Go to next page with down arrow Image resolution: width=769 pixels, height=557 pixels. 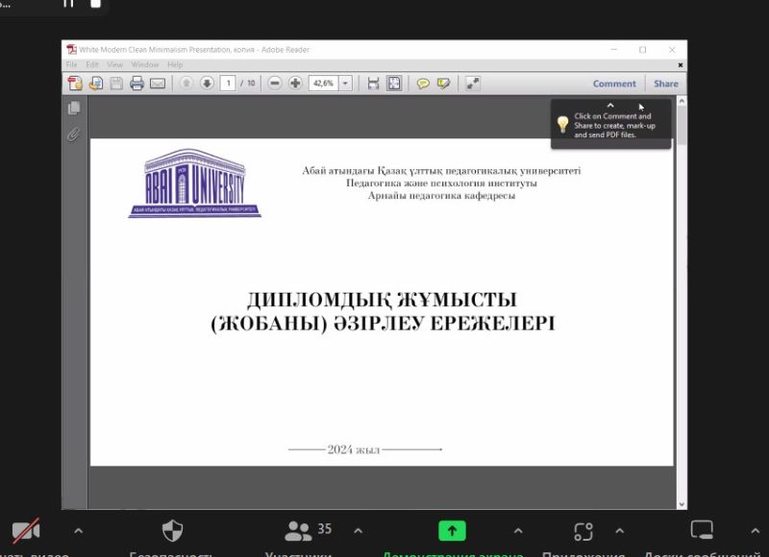click(x=207, y=84)
